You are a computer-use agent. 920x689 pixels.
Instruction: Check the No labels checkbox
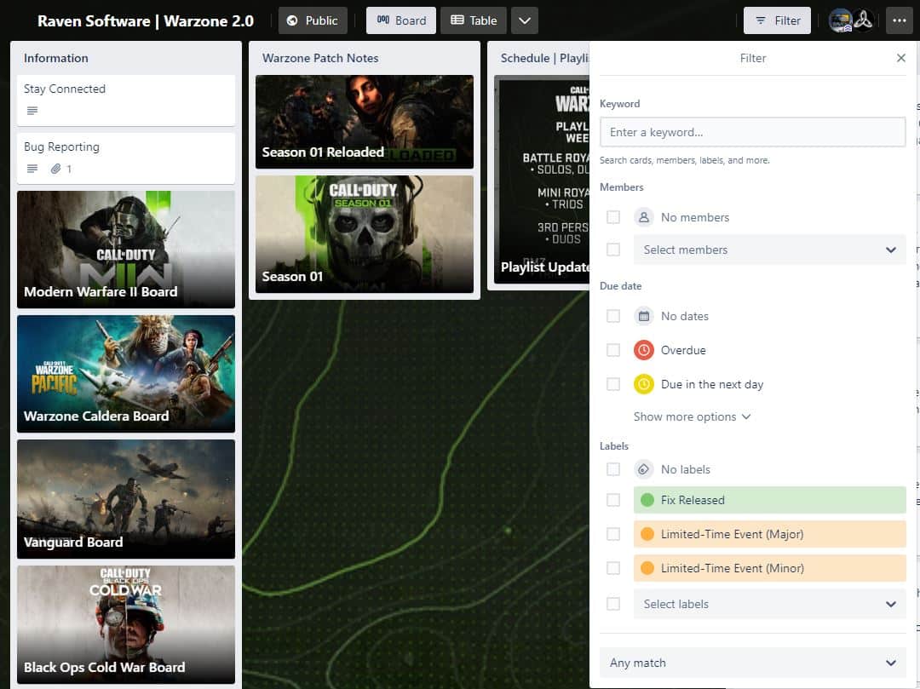tap(613, 469)
